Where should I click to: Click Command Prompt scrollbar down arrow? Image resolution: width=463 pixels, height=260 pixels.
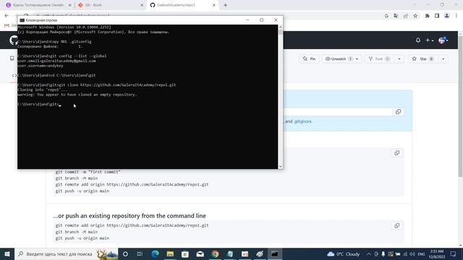(x=280, y=167)
